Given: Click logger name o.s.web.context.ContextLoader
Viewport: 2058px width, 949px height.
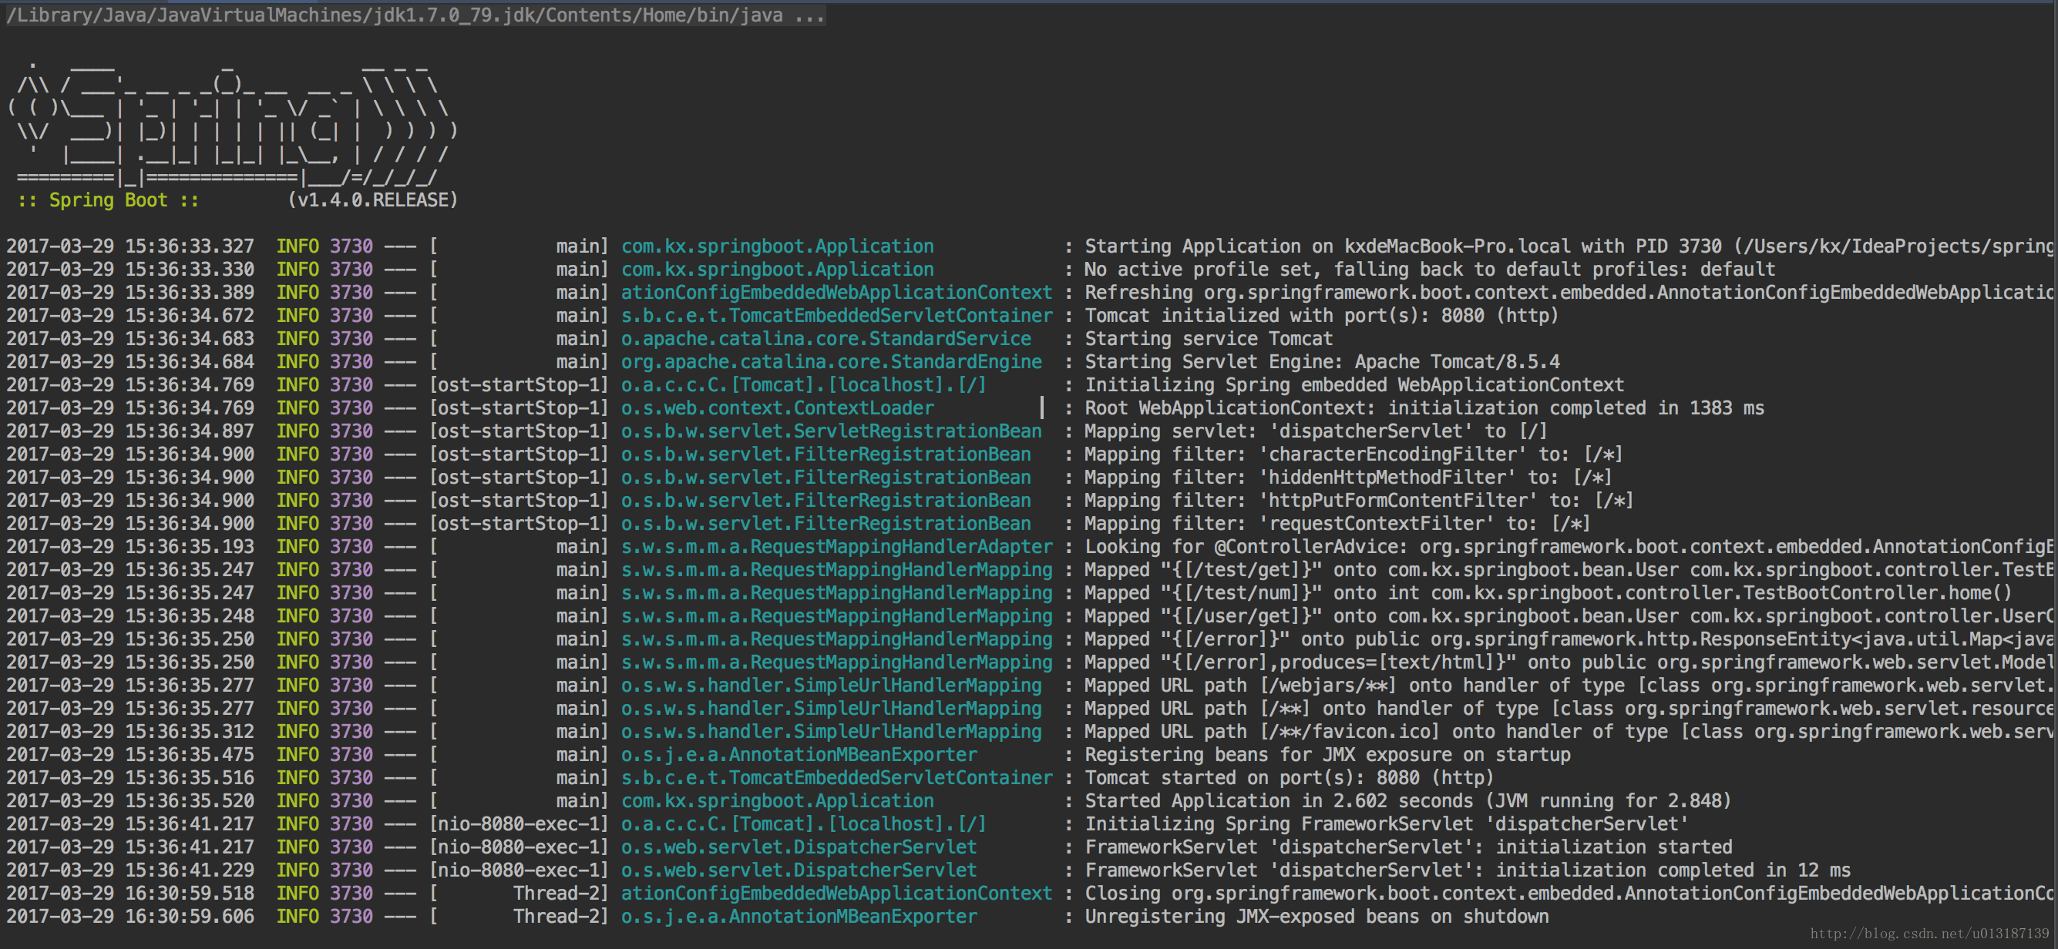Looking at the screenshot, I should [778, 409].
